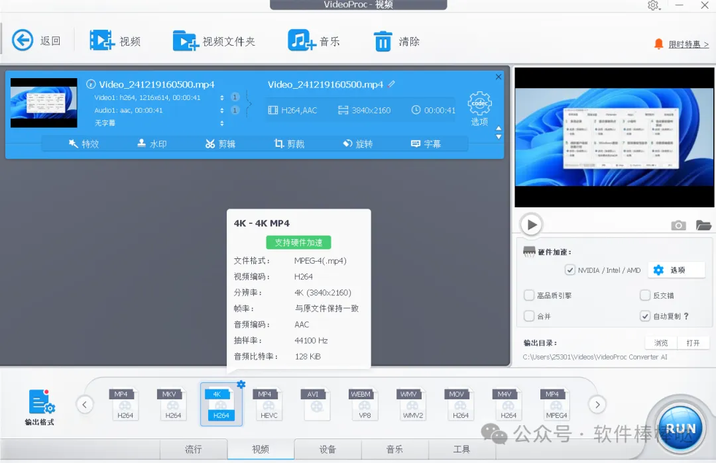716x463 pixels.
Task: Open the 水印 watermark tool
Action: pyautogui.click(x=152, y=144)
